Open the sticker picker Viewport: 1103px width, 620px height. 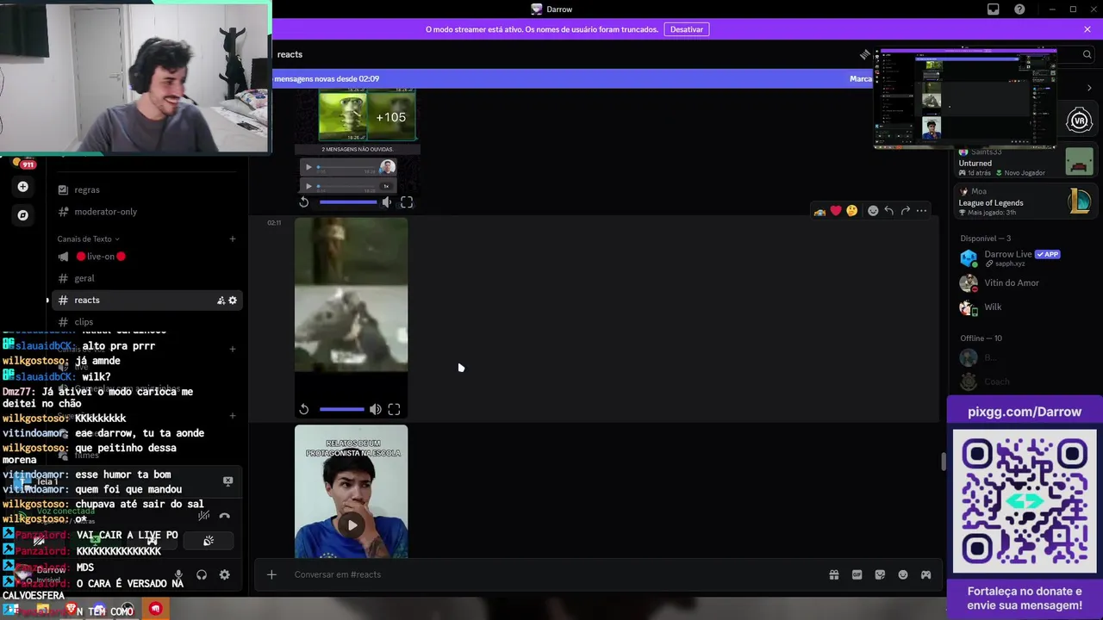(880, 574)
